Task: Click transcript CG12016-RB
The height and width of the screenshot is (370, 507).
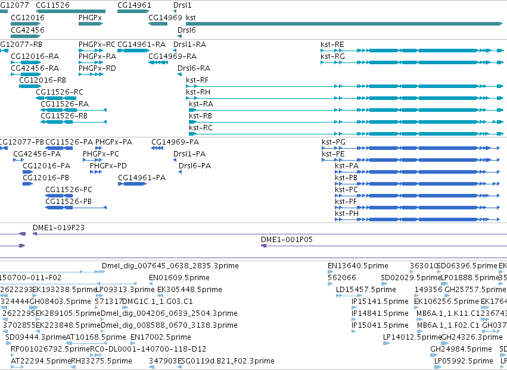Action: coord(42,80)
